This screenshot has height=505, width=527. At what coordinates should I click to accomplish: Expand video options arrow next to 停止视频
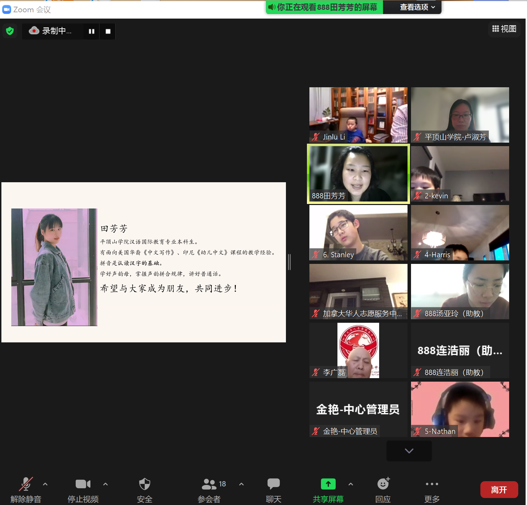tap(105, 484)
